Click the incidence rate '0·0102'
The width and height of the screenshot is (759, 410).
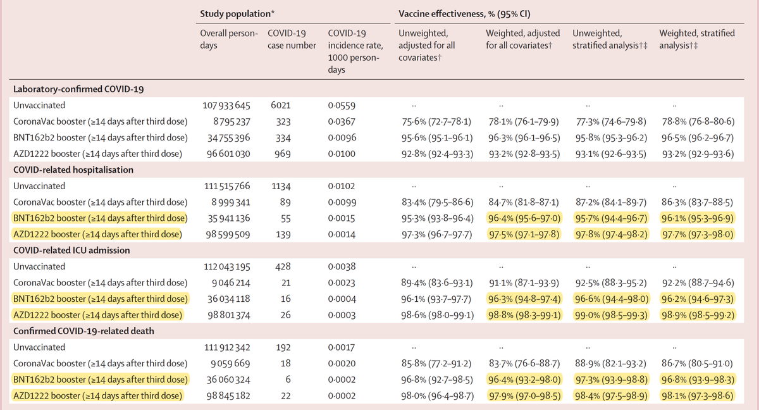(342, 186)
